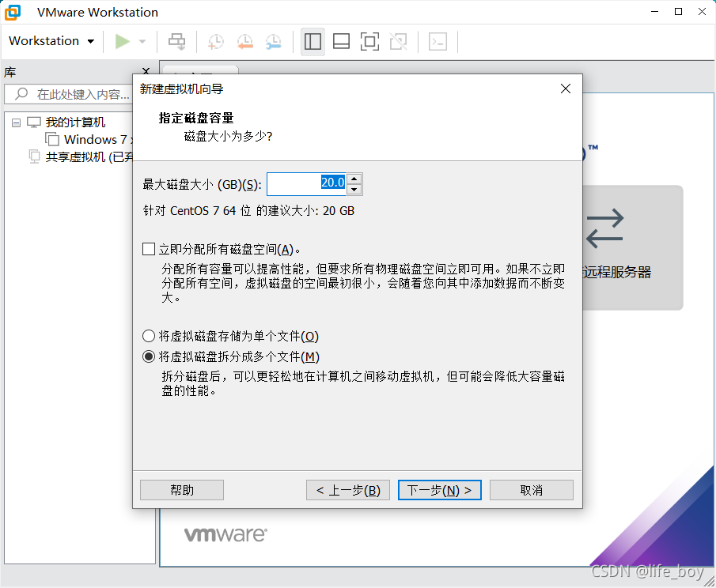This screenshot has width=716, height=588.
Task: Open the power options dropdown arrow
Action: [x=142, y=42]
